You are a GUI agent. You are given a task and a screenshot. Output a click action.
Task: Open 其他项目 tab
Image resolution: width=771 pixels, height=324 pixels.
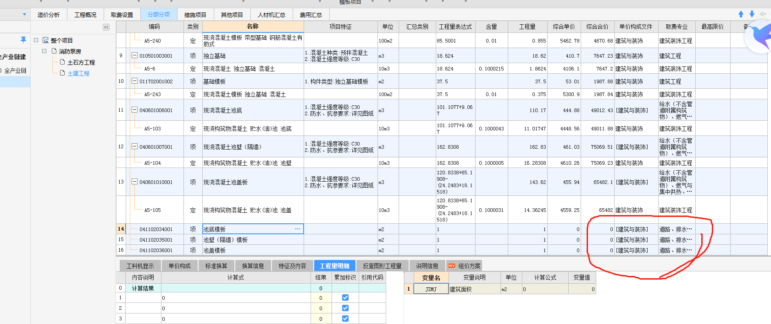(232, 15)
